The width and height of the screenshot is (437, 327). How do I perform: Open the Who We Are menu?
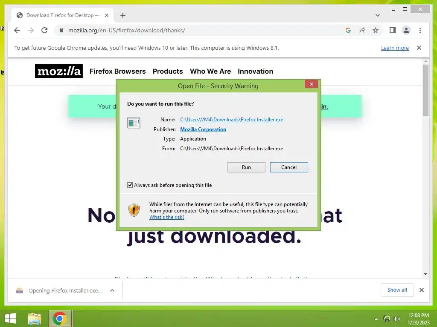(210, 71)
